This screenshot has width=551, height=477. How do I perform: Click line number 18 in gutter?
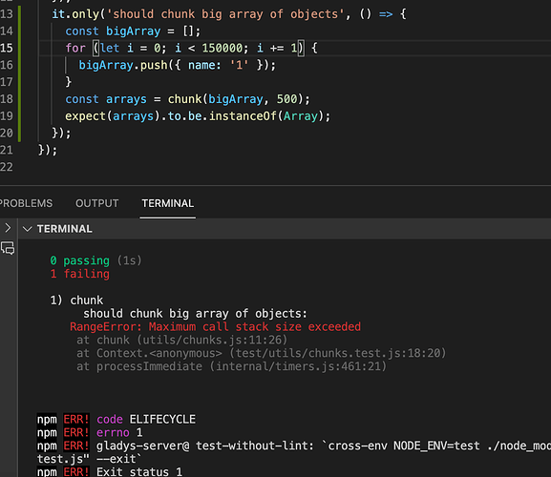[x=7, y=99]
